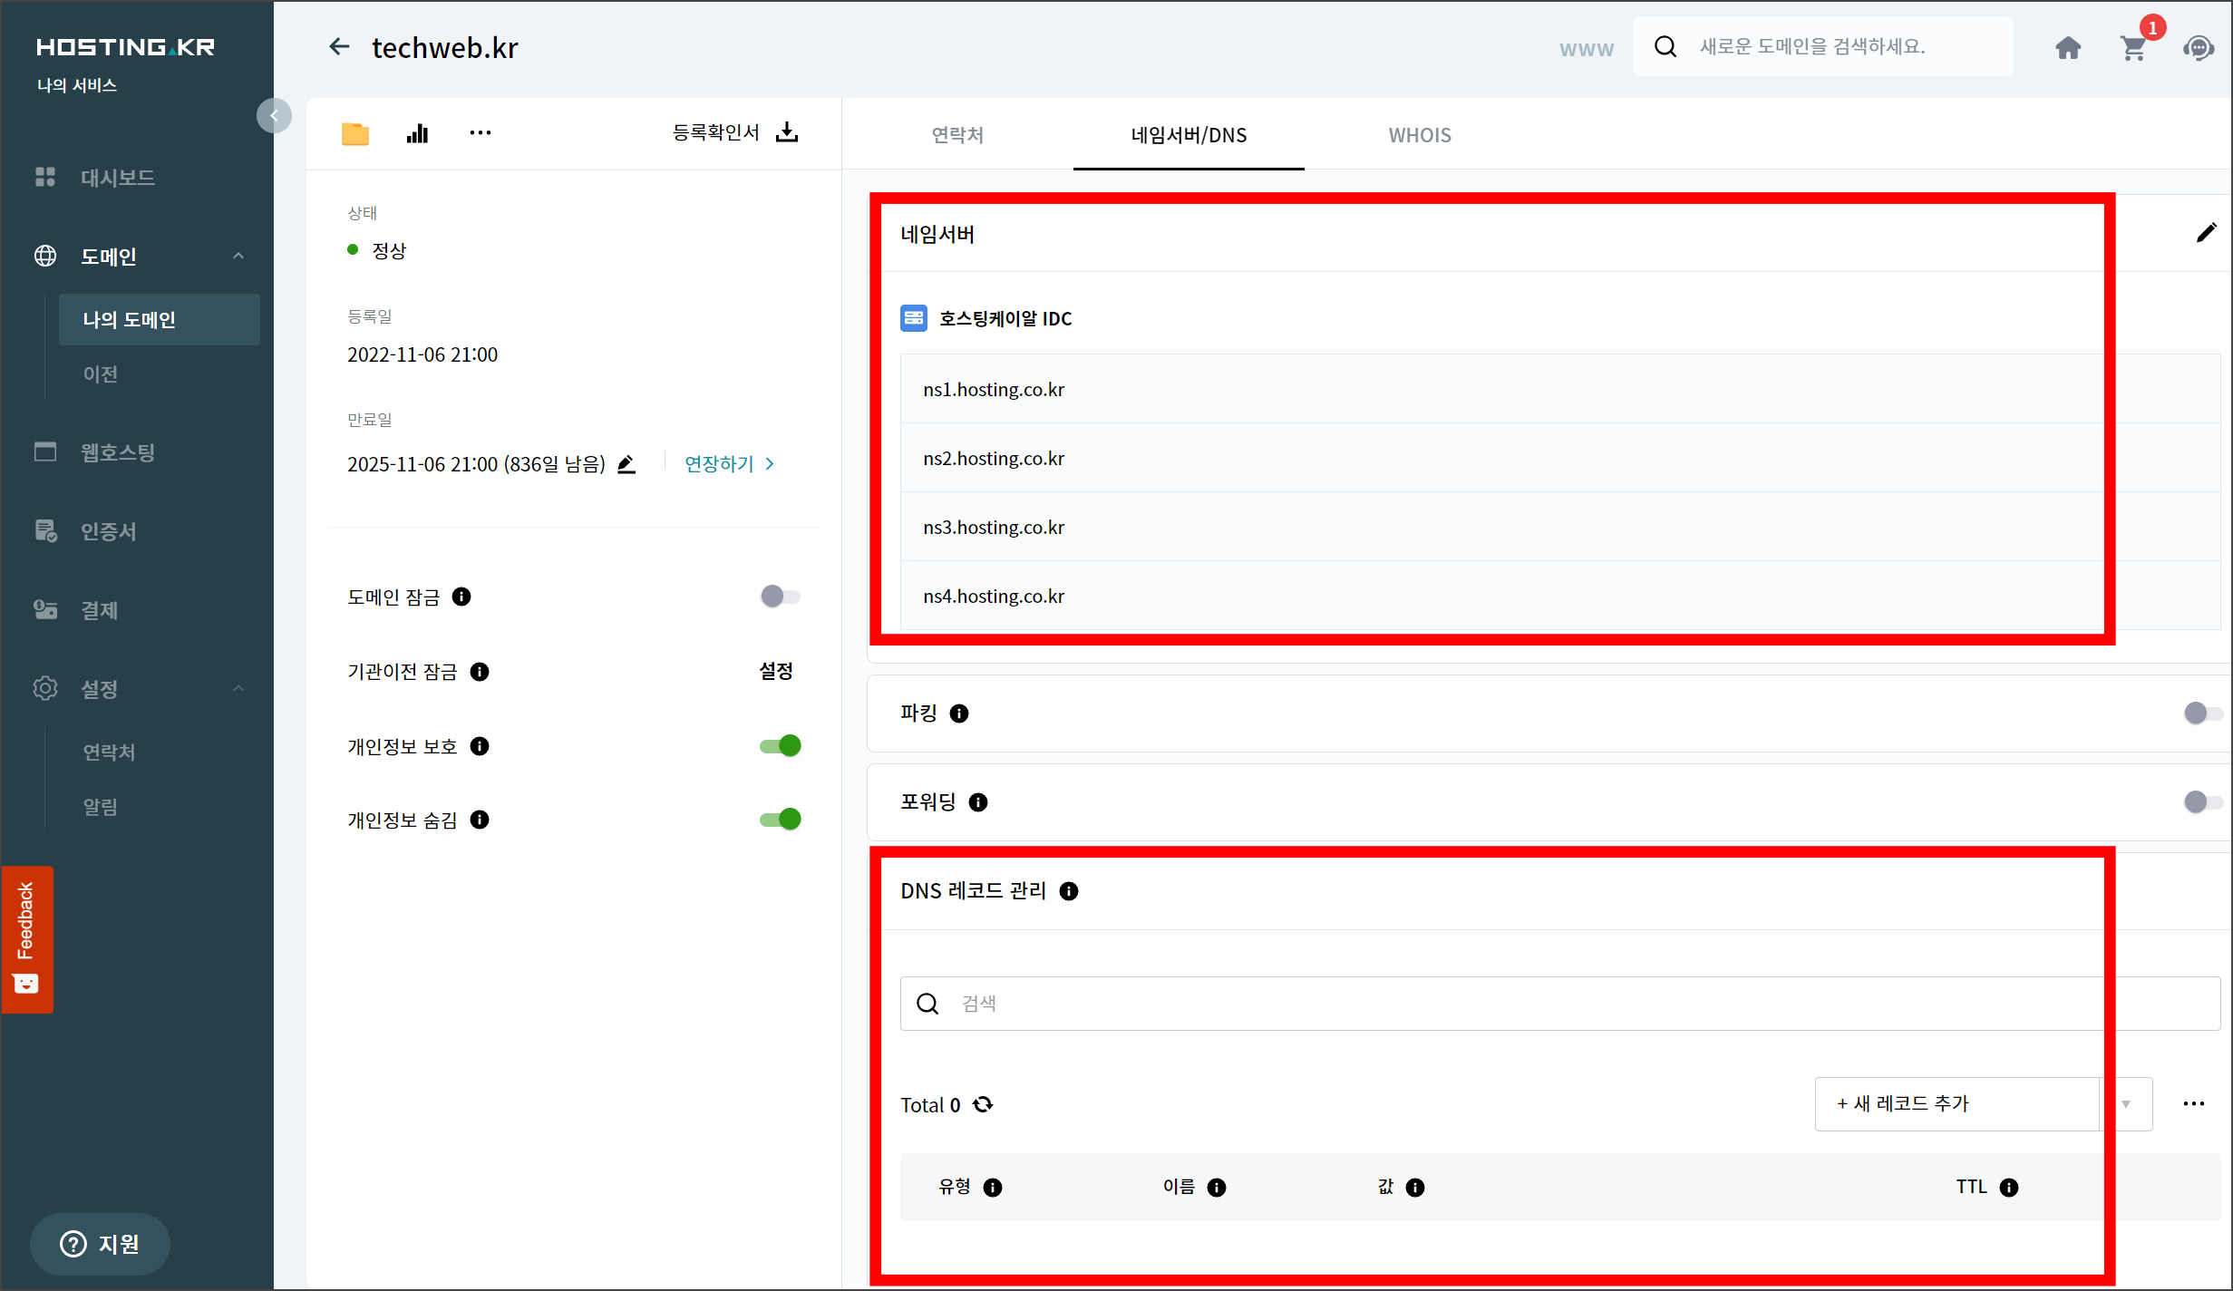Open 연락처 under 설정 in the sidebar
The width and height of the screenshot is (2233, 1291).
click(x=109, y=752)
